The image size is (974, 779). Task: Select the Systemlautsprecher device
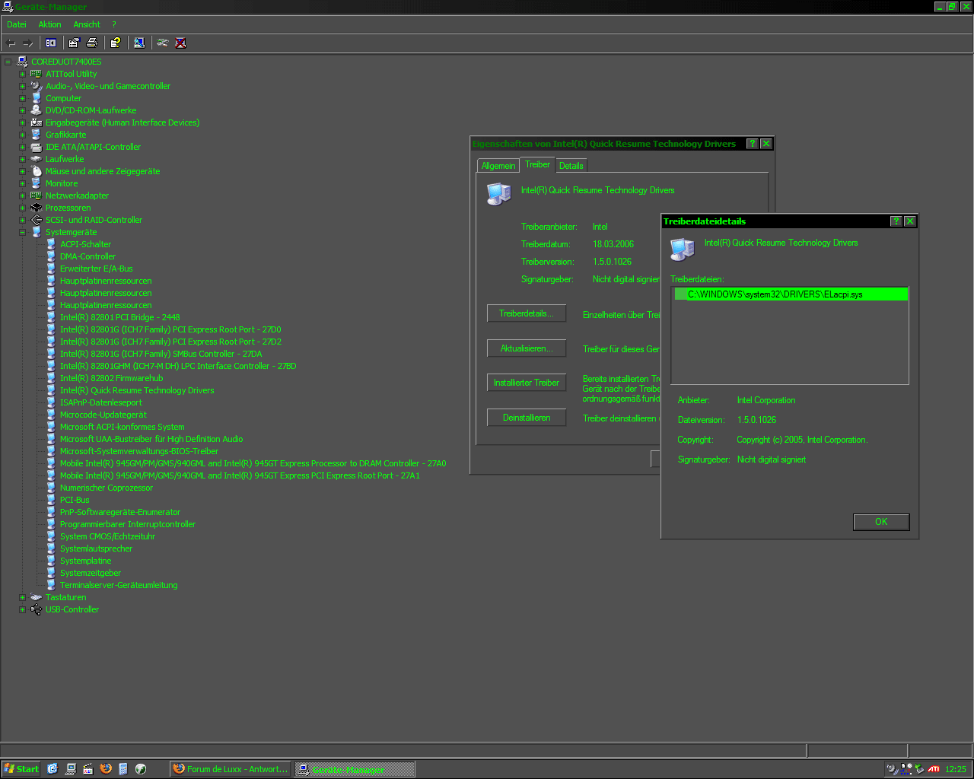(96, 548)
